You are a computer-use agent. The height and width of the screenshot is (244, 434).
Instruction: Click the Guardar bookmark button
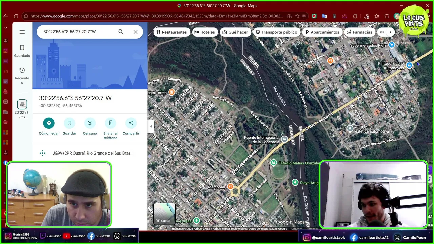pos(69,127)
